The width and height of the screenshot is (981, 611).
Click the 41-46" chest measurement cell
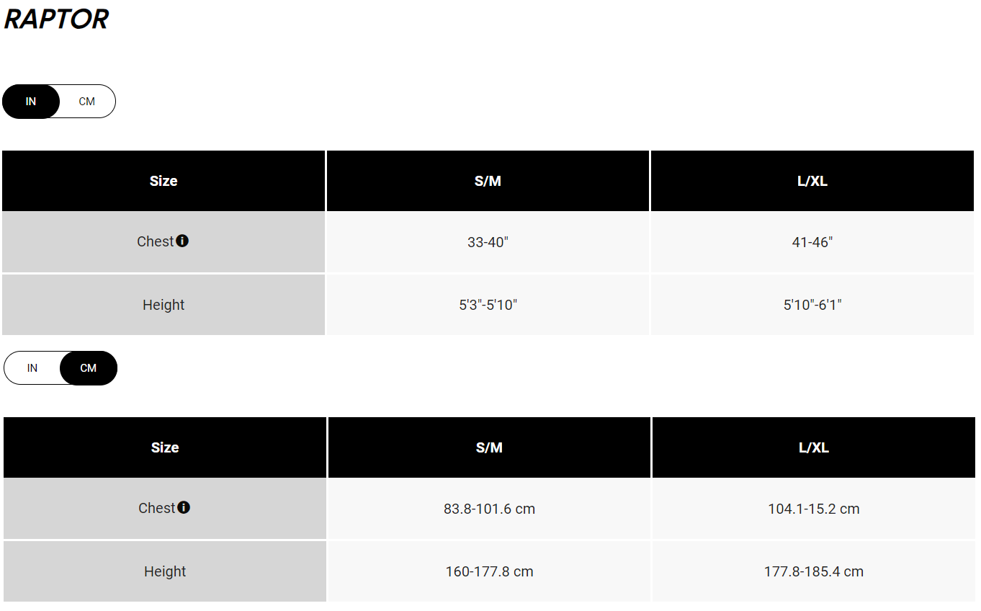pyautogui.click(x=812, y=242)
